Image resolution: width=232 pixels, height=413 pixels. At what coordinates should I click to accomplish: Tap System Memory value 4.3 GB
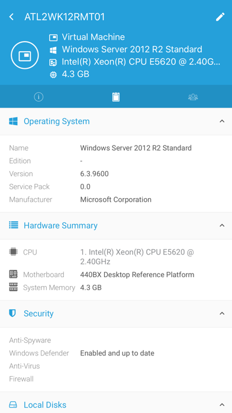click(x=91, y=288)
